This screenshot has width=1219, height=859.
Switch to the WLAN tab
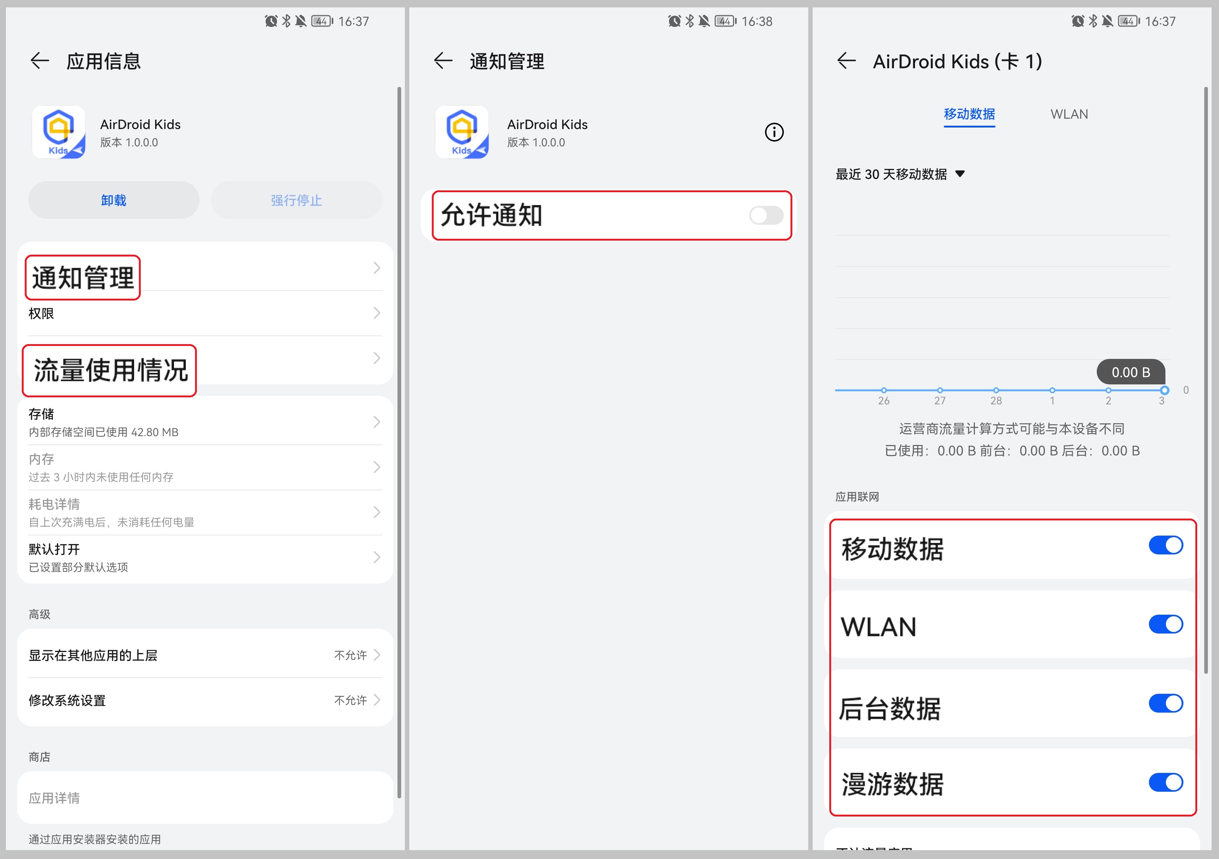point(1069,114)
